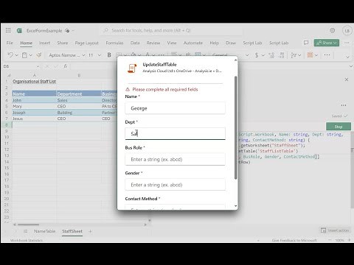354x265 pixels.
Task: Click the Insert action button
Action: [x=335, y=230]
